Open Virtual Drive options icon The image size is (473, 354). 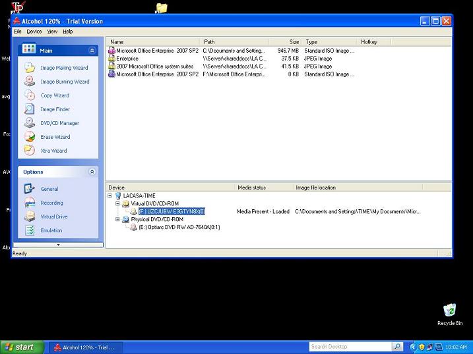tap(30, 216)
